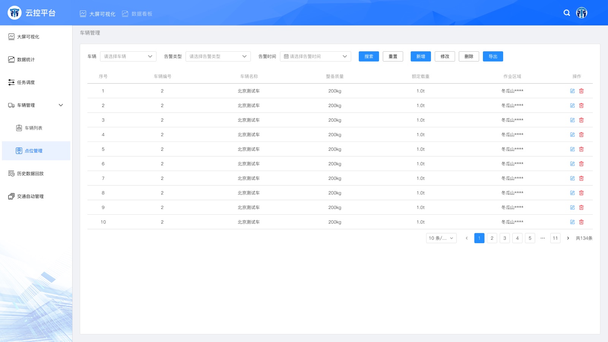Click the 新增 button
The image size is (608, 342).
[421, 56]
